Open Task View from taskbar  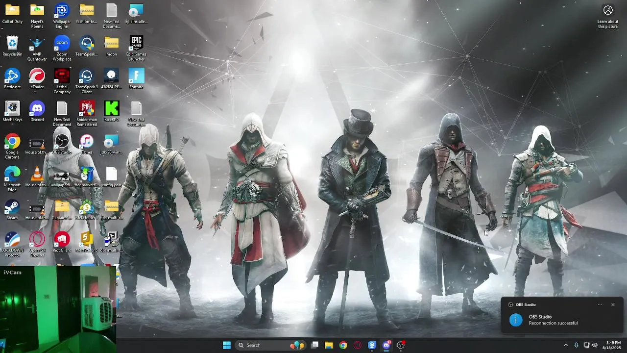315,345
